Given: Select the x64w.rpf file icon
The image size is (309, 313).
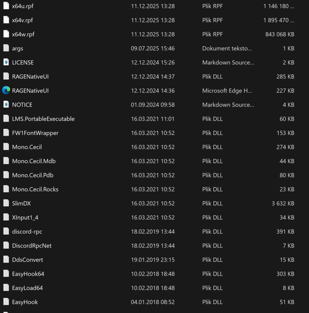Looking at the screenshot, I should point(6,34).
